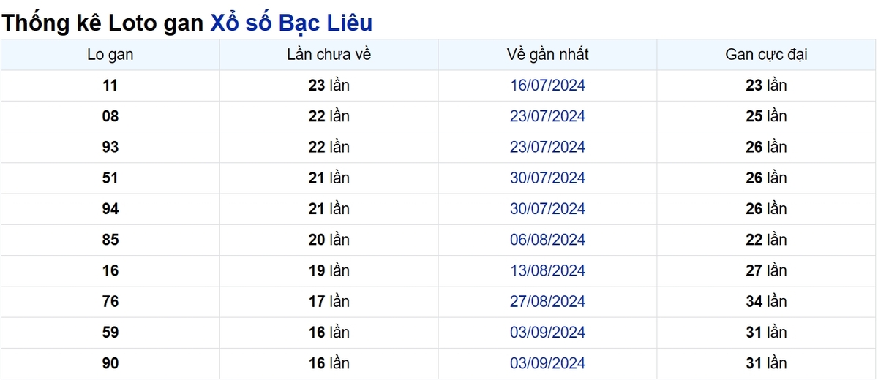Open date 03/09/2024 in row 90
878x380 pixels.
tap(547, 363)
